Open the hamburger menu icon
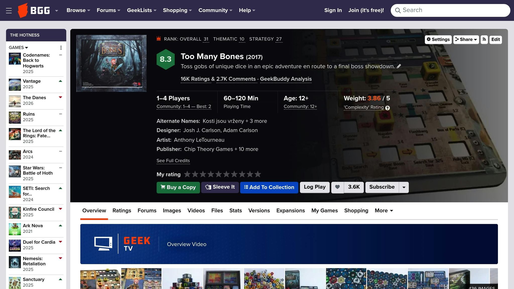Image resolution: width=514 pixels, height=289 pixels. [x=9, y=11]
